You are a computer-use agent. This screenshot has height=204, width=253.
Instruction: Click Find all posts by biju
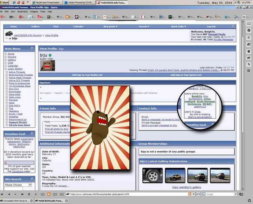(57, 129)
